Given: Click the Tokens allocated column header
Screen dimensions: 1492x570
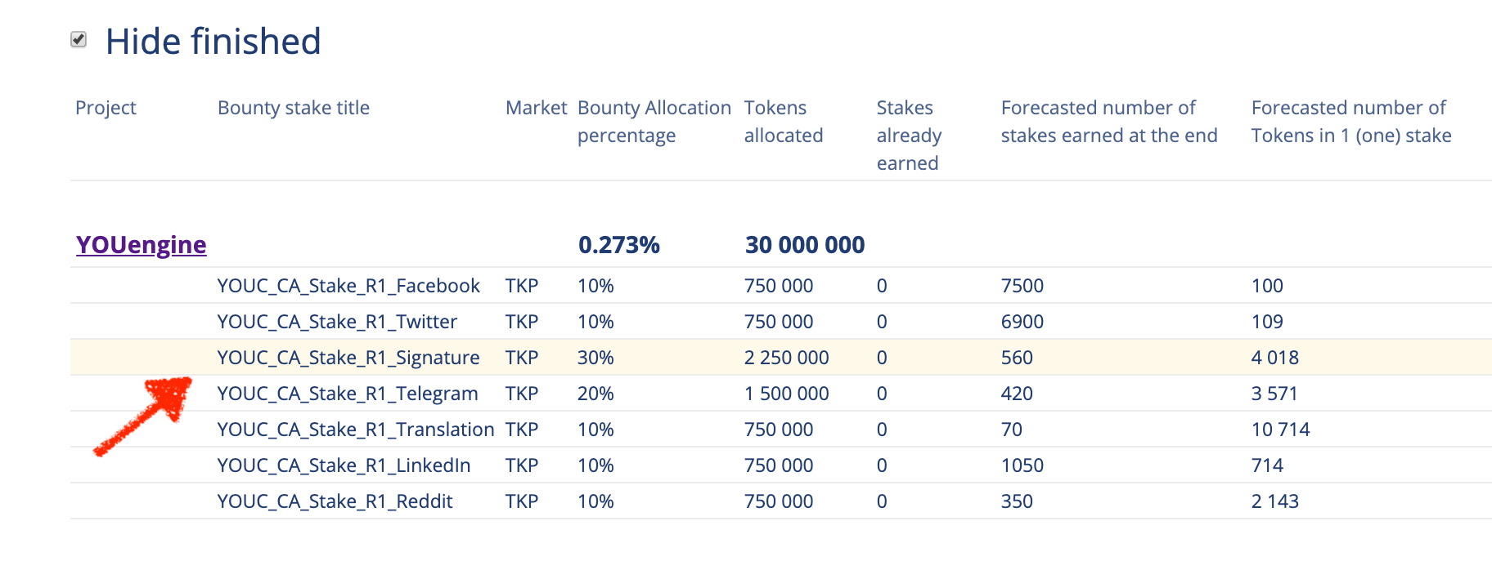Looking at the screenshot, I should pos(783,122).
